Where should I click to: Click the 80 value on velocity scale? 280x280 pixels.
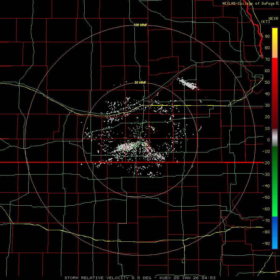tap(267, 48)
